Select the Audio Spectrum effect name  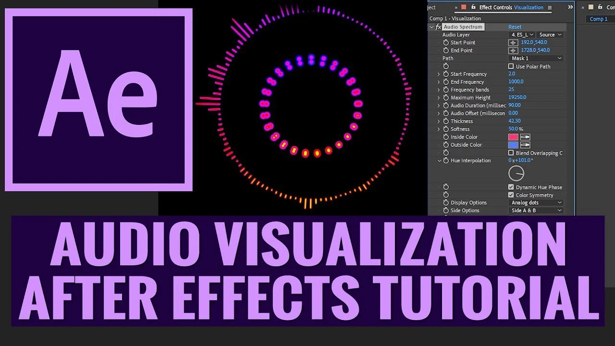(463, 27)
